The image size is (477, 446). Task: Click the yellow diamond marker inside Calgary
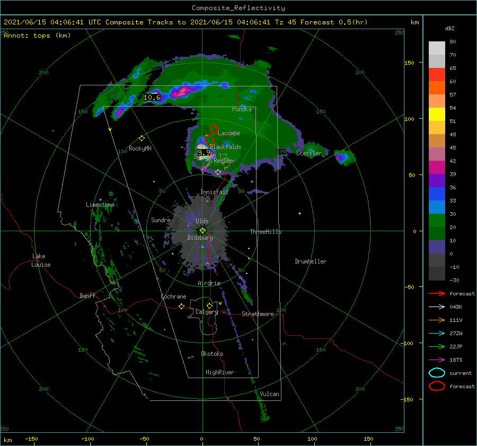(209, 305)
